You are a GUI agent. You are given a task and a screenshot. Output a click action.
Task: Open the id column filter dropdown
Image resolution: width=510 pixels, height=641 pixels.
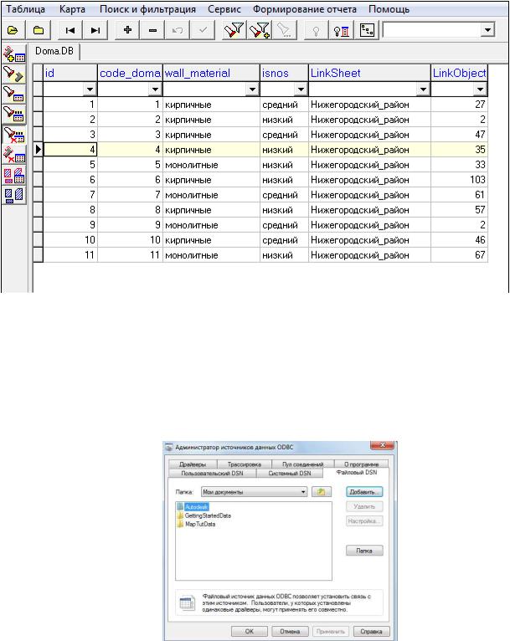coord(90,89)
